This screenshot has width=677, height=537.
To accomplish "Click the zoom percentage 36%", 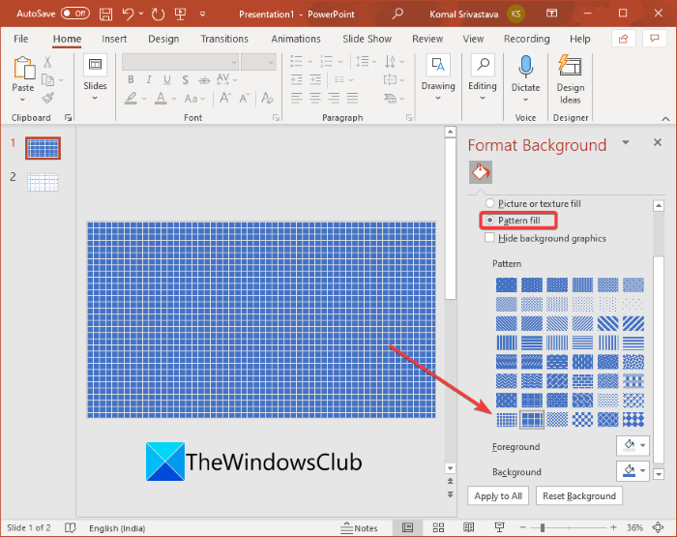I will pos(634,527).
